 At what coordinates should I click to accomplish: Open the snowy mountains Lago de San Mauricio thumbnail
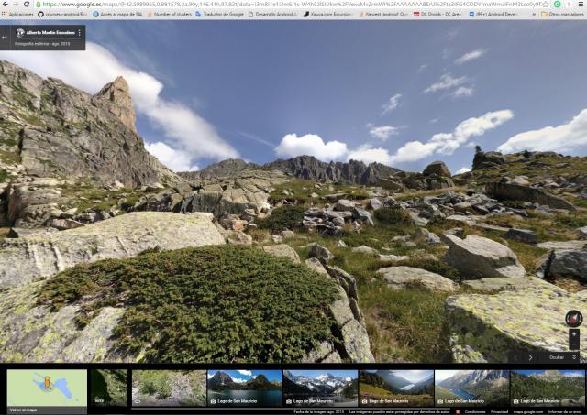tap(320, 388)
